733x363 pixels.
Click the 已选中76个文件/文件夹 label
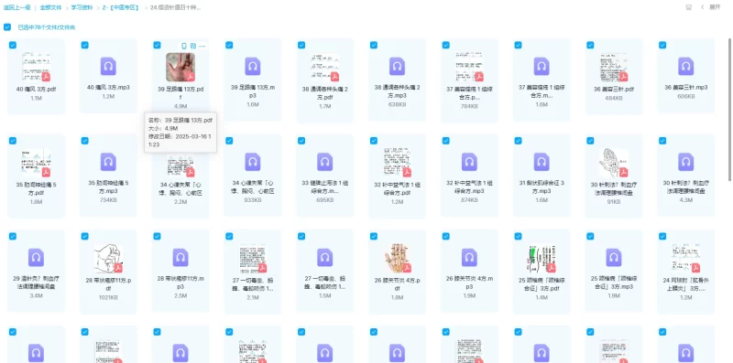47,27
